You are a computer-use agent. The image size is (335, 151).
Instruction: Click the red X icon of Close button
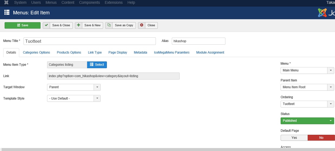[142, 25]
